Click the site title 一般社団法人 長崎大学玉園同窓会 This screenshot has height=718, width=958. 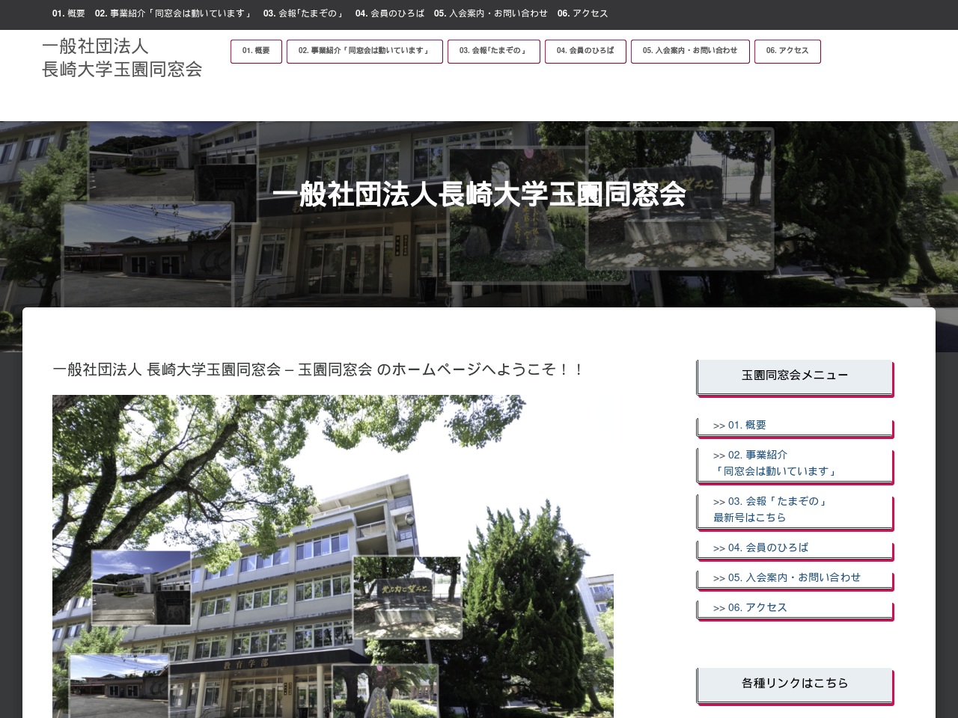click(122, 58)
